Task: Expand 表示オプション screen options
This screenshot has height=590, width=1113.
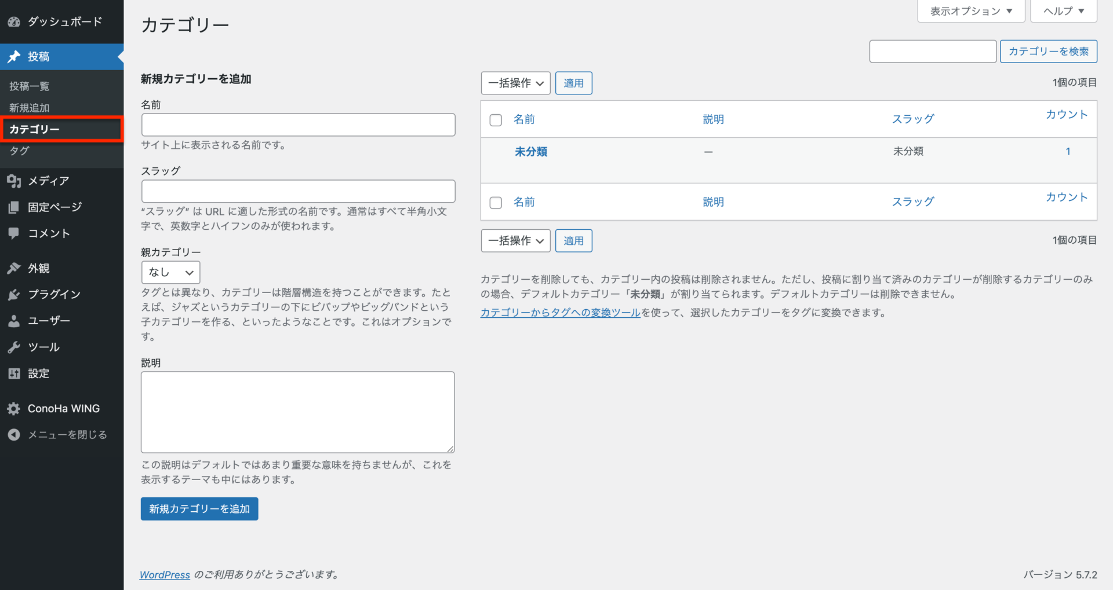Action: (x=972, y=11)
